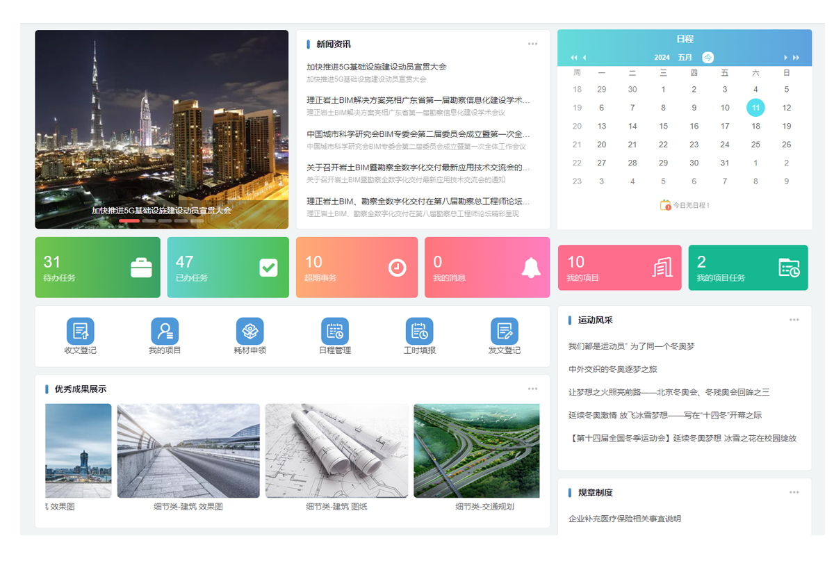Open the 发文登记 shortcut icon

[x=504, y=331]
